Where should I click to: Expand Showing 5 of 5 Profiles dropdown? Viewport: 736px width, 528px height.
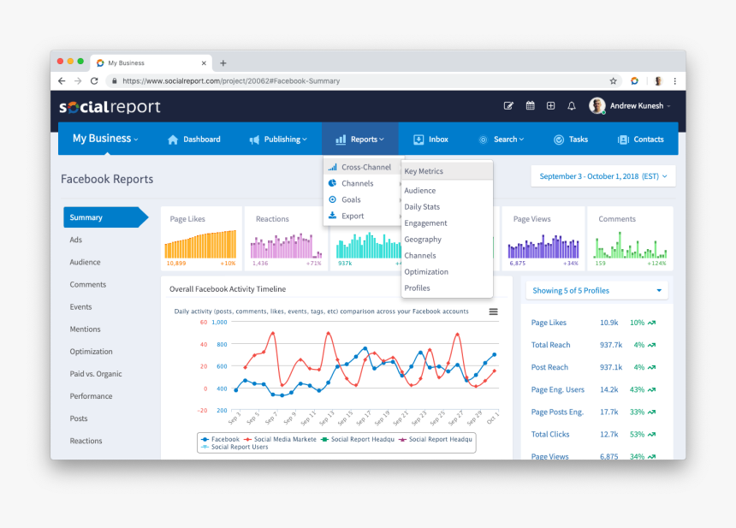pos(597,290)
